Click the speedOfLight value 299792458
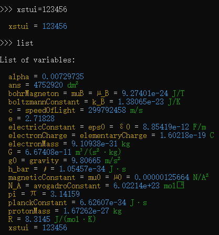This screenshot has width=219, height=235. pos(107,110)
